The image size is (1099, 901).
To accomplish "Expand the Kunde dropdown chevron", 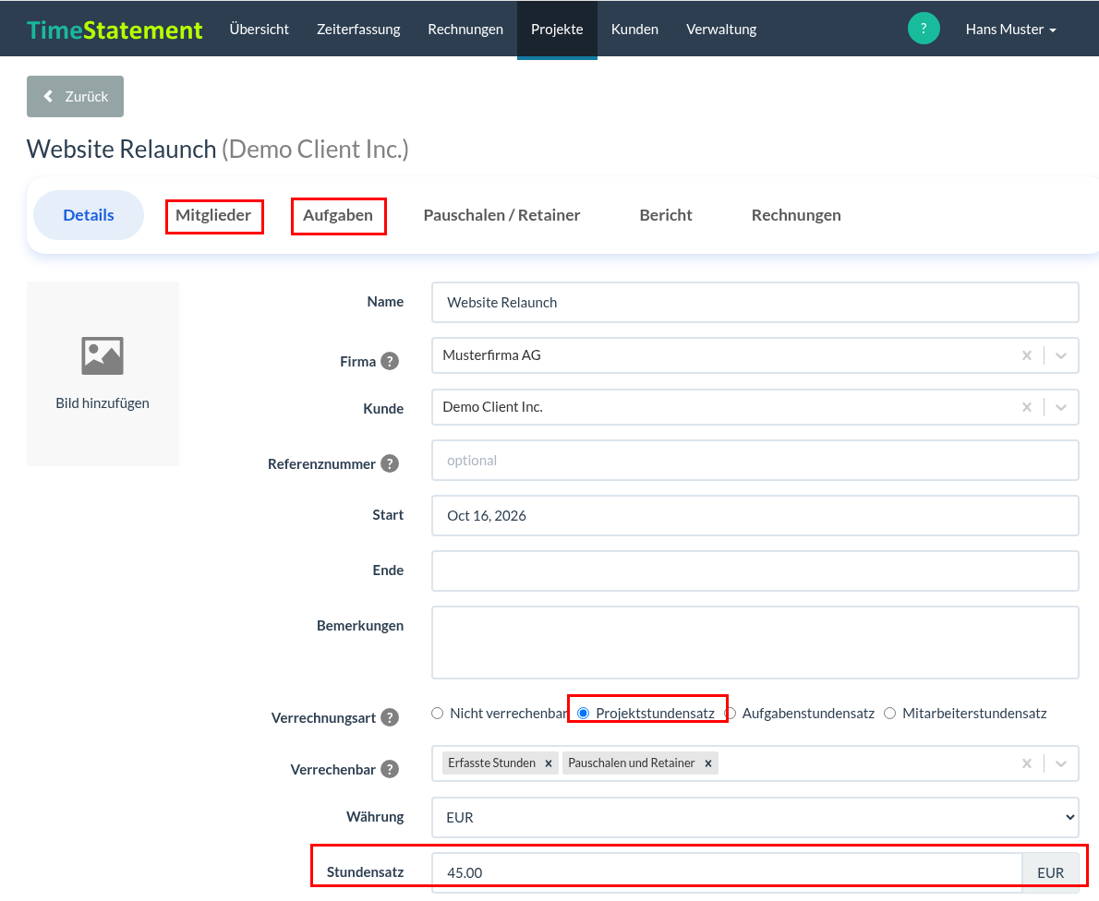I will (1061, 408).
